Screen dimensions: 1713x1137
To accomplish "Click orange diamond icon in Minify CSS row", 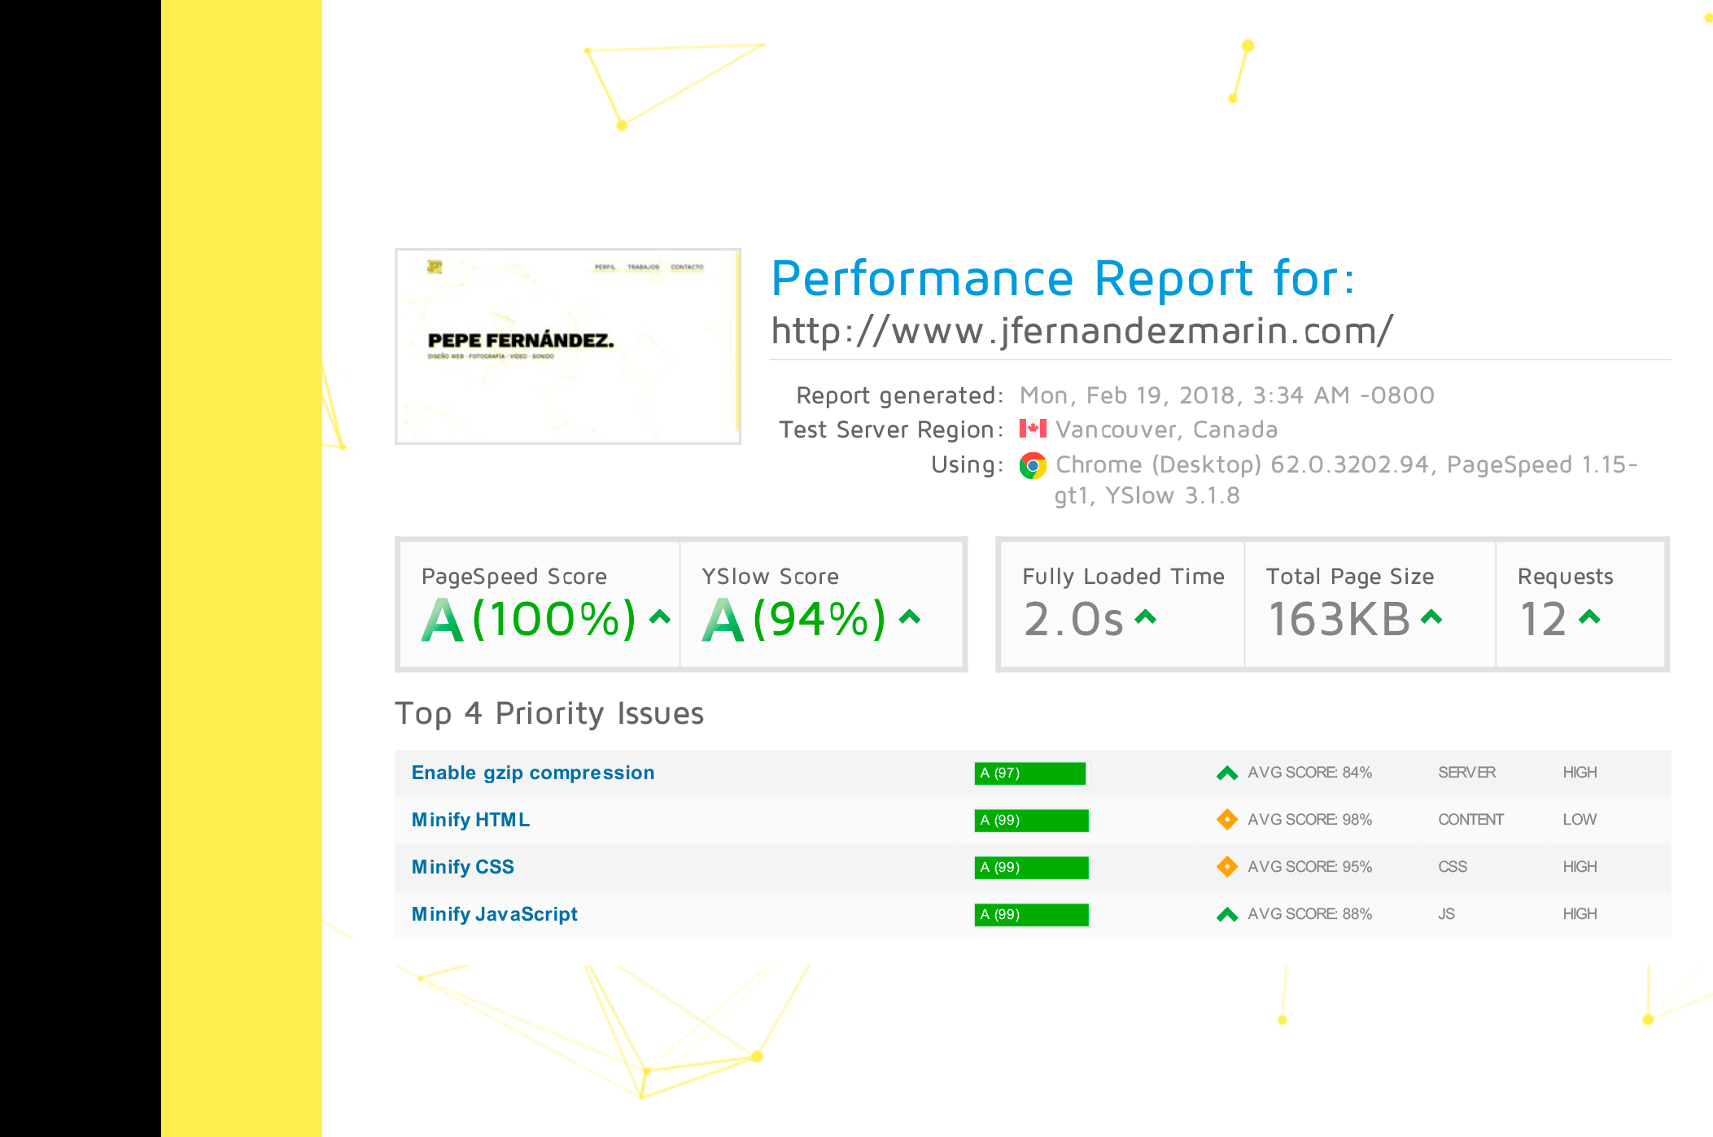I will [x=1226, y=866].
